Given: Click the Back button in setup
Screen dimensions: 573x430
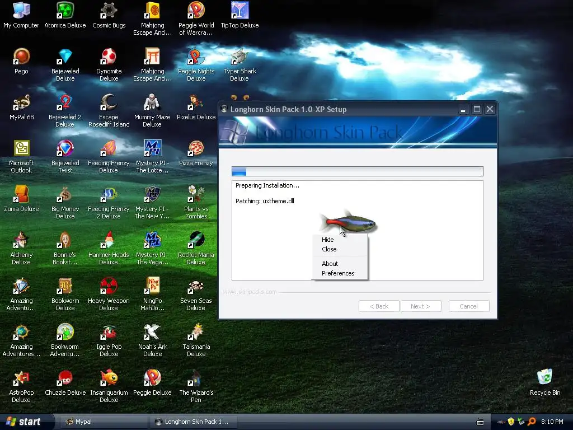Looking at the screenshot, I should [379, 306].
